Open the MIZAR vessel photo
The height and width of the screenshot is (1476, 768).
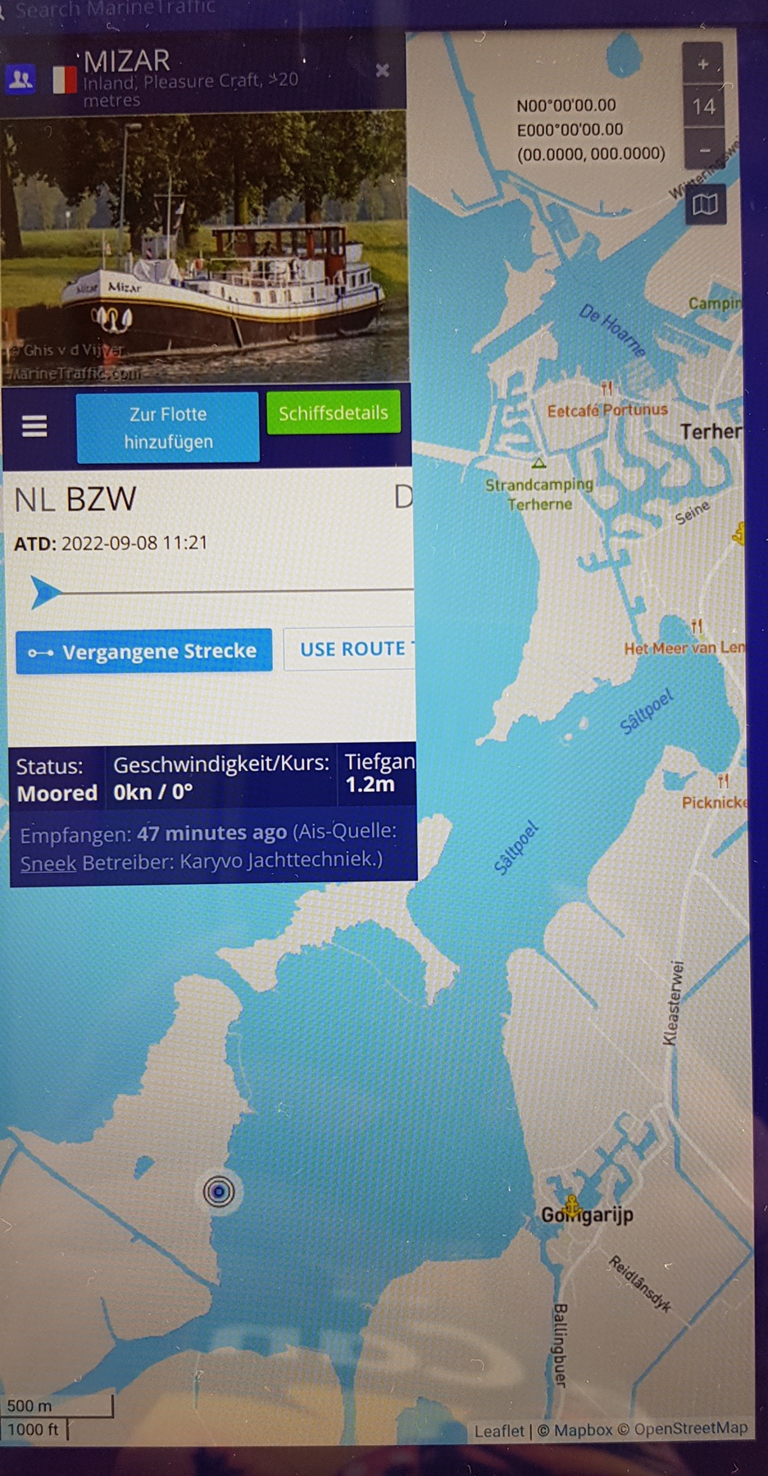pos(203,248)
